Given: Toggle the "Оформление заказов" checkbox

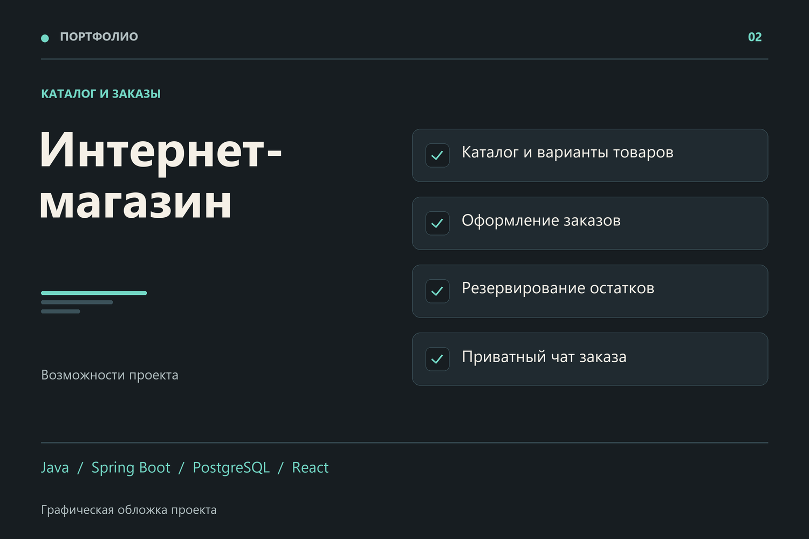Looking at the screenshot, I should (x=437, y=223).
